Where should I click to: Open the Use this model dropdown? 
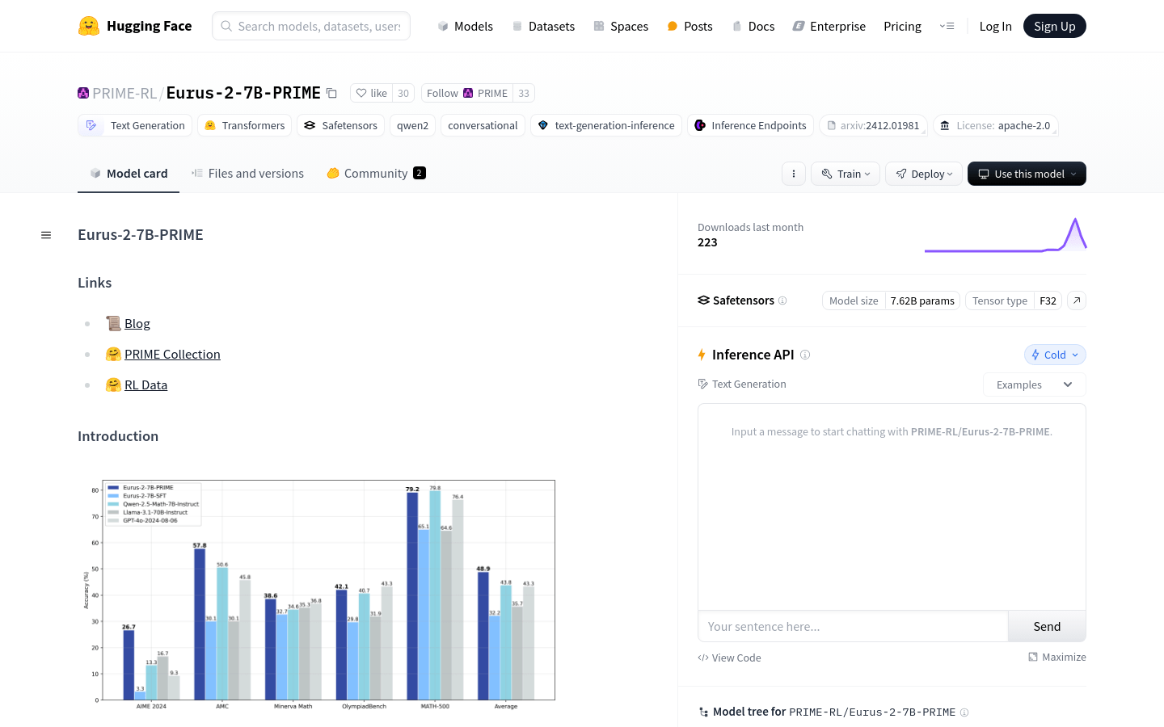[x=1027, y=174]
